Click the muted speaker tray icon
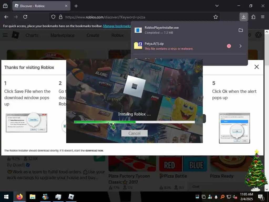This screenshot has width=269, height=202. coord(235,197)
